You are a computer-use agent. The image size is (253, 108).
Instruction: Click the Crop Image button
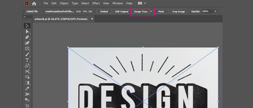[x=179, y=11]
